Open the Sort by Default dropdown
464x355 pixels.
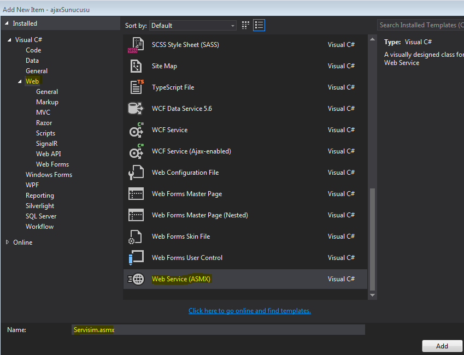[x=192, y=26]
